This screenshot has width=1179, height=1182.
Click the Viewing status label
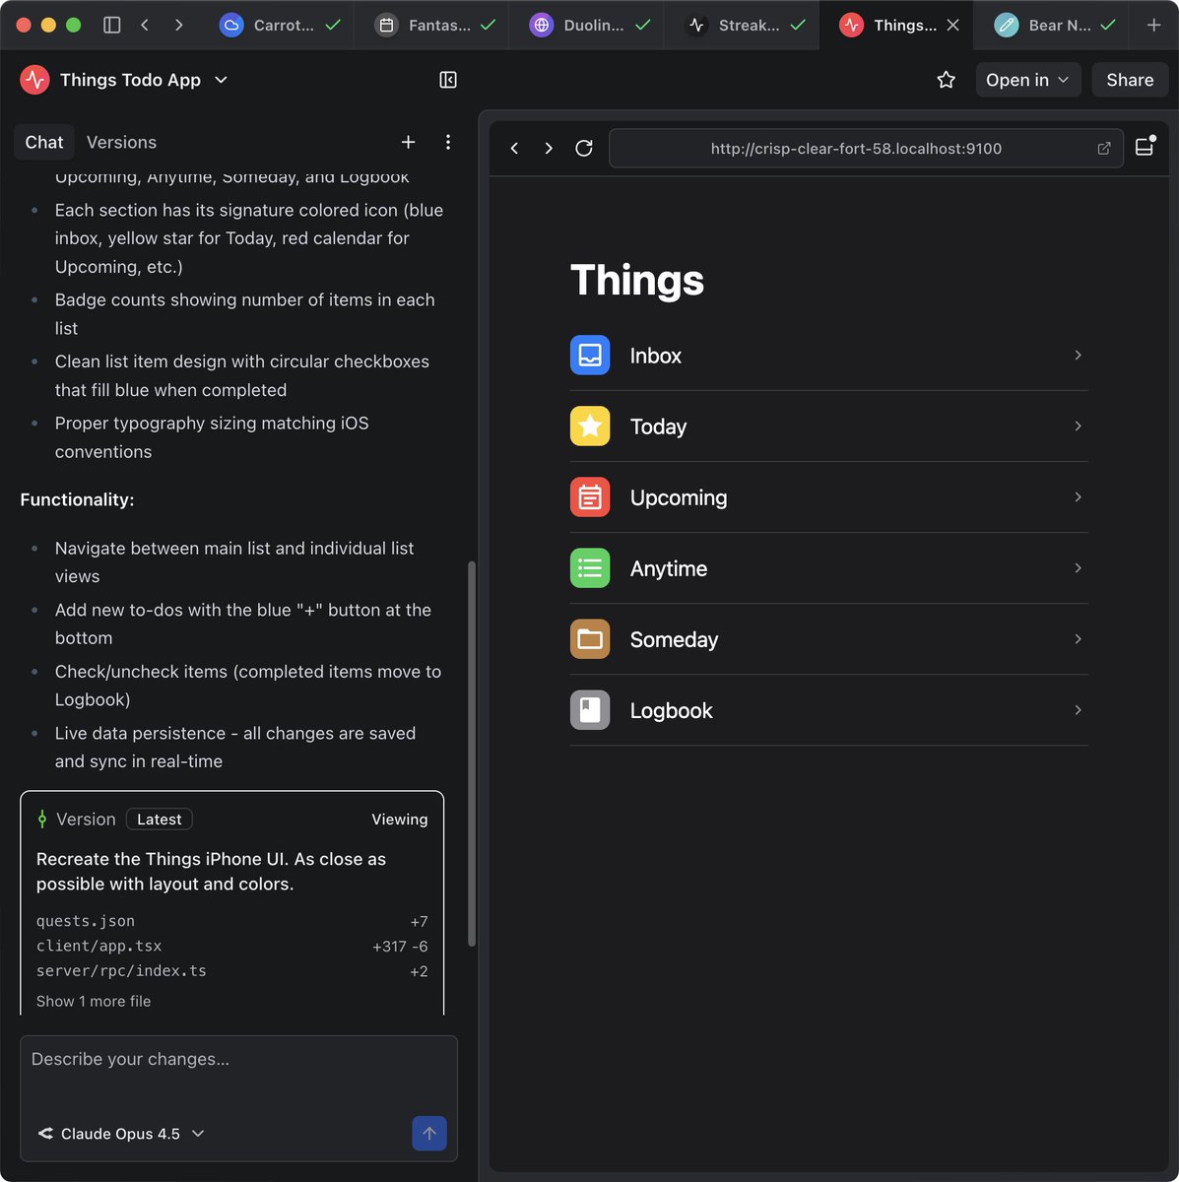click(x=399, y=819)
